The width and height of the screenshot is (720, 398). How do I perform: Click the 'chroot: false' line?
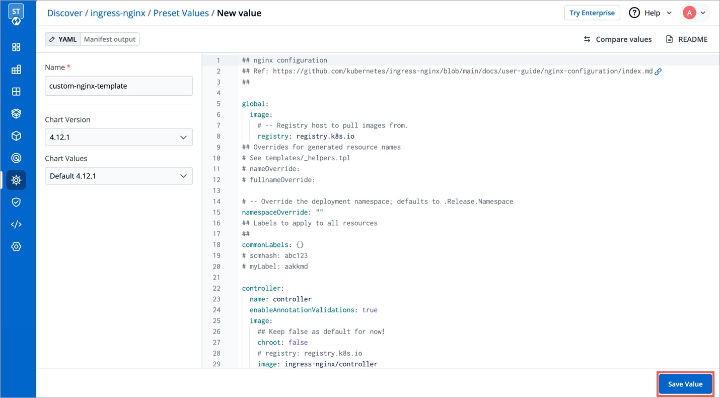(282, 342)
